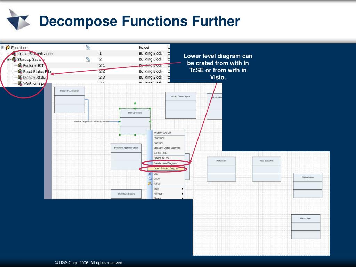Viewport: 356px width, 267px height.
Task: Click the Display Status block icon
Action: 20,78
